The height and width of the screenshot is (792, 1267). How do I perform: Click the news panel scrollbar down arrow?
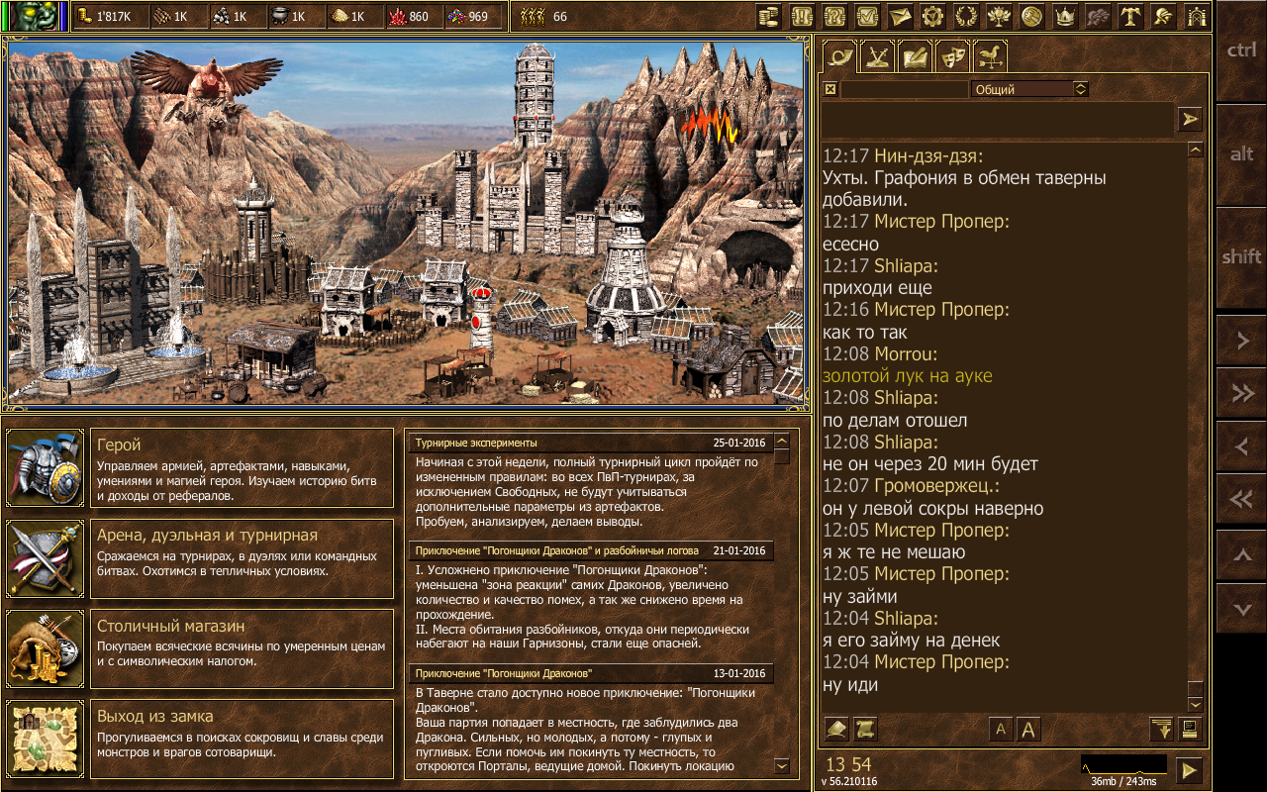781,765
